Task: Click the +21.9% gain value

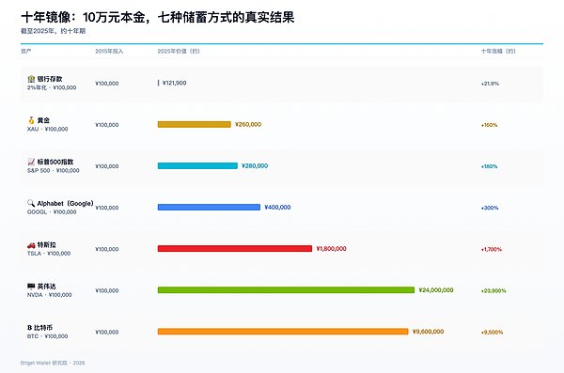Action: [490, 84]
